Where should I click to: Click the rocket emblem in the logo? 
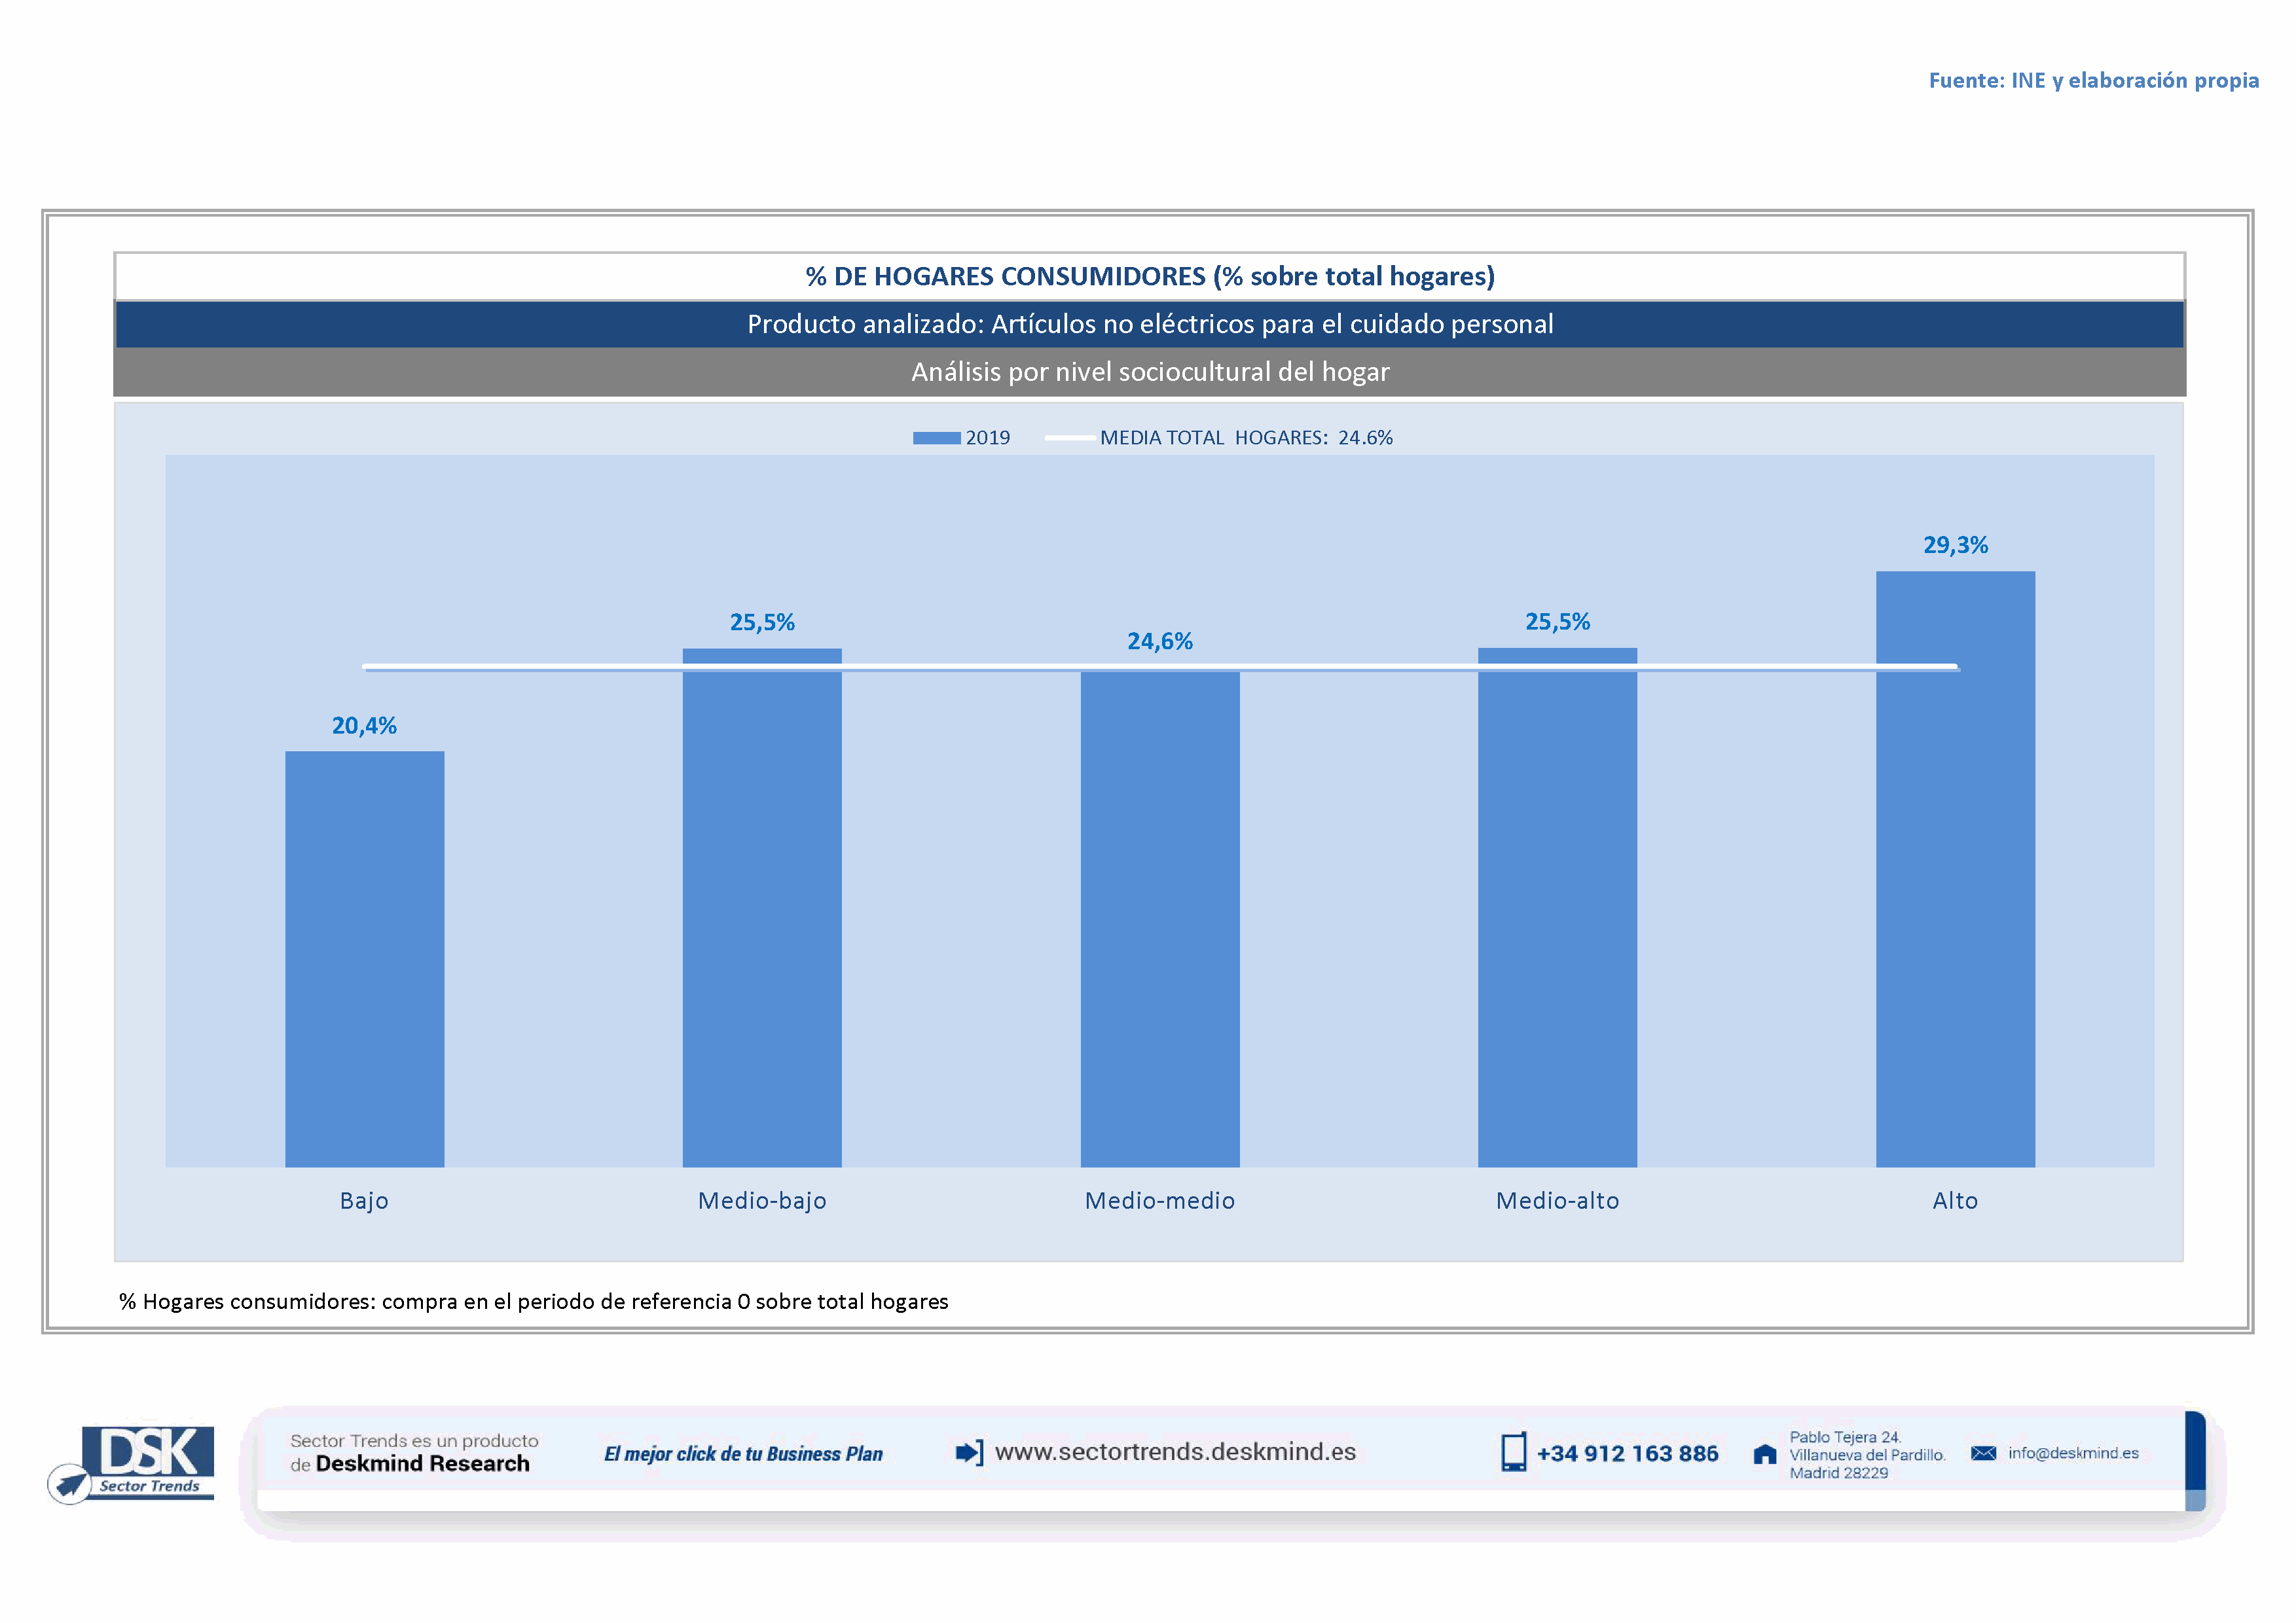click(x=70, y=1484)
